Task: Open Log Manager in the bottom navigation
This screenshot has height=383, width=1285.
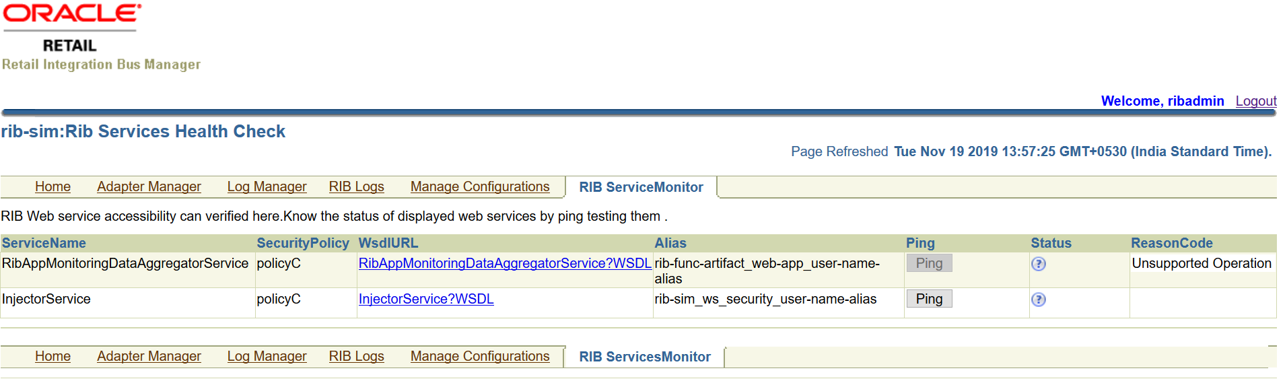Action: point(267,356)
